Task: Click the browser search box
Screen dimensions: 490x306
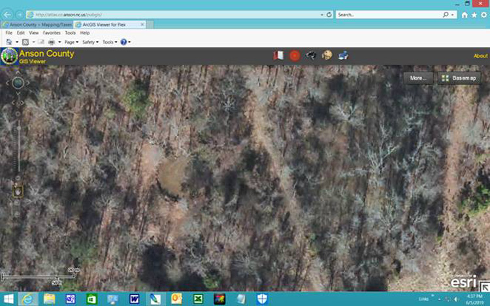Action: pyautogui.click(x=389, y=14)
